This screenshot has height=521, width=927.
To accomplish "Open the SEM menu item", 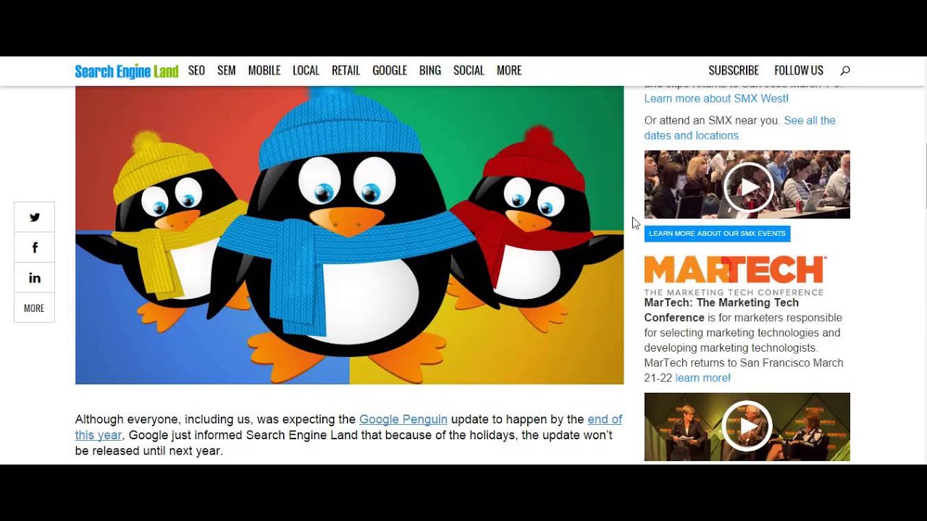I will point(227,70).
